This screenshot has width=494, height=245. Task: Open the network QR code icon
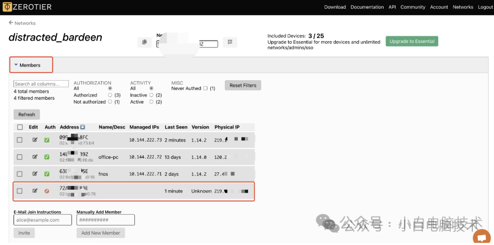[230, 42]
